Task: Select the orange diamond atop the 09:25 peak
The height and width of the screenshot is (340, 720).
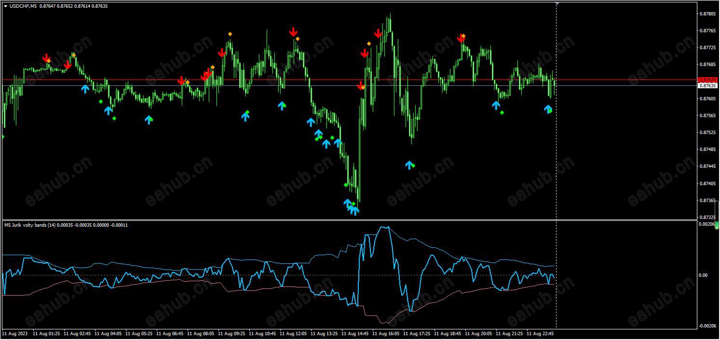Action: (x=230, y=34)
